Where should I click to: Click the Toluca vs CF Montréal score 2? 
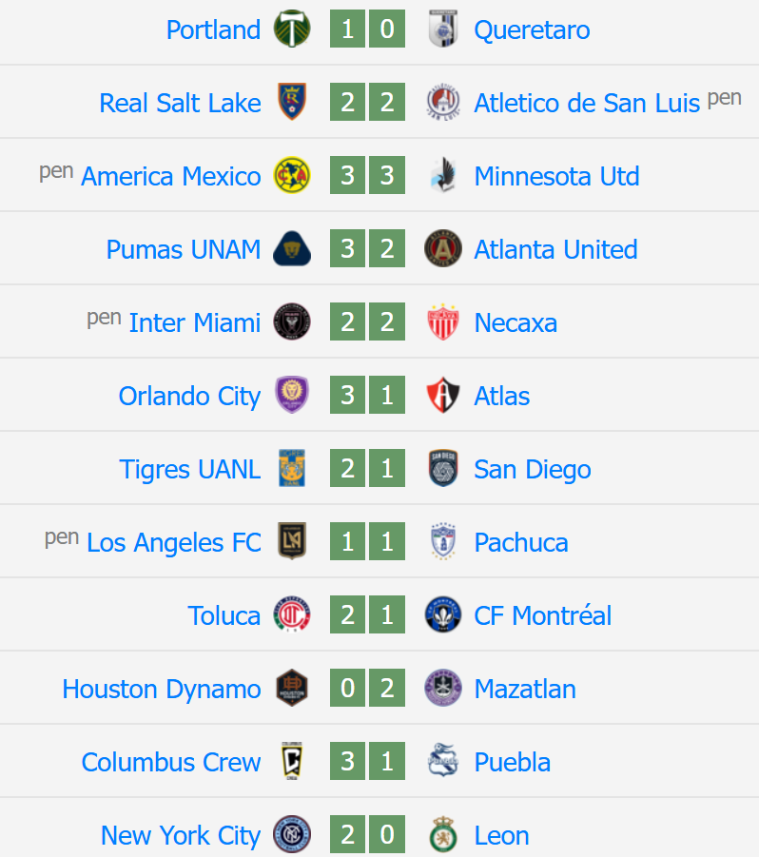pos(347,614)
